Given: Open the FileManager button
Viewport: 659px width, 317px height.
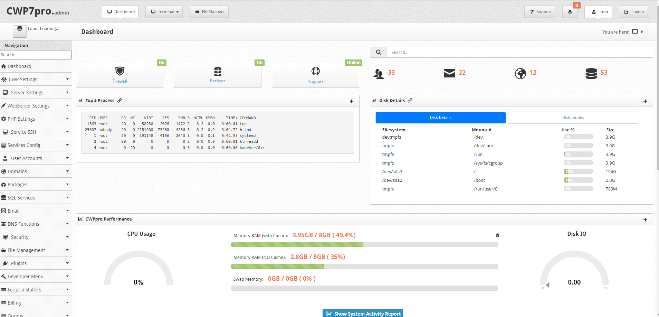Looking at the screenshot, I should coord(209,12).
